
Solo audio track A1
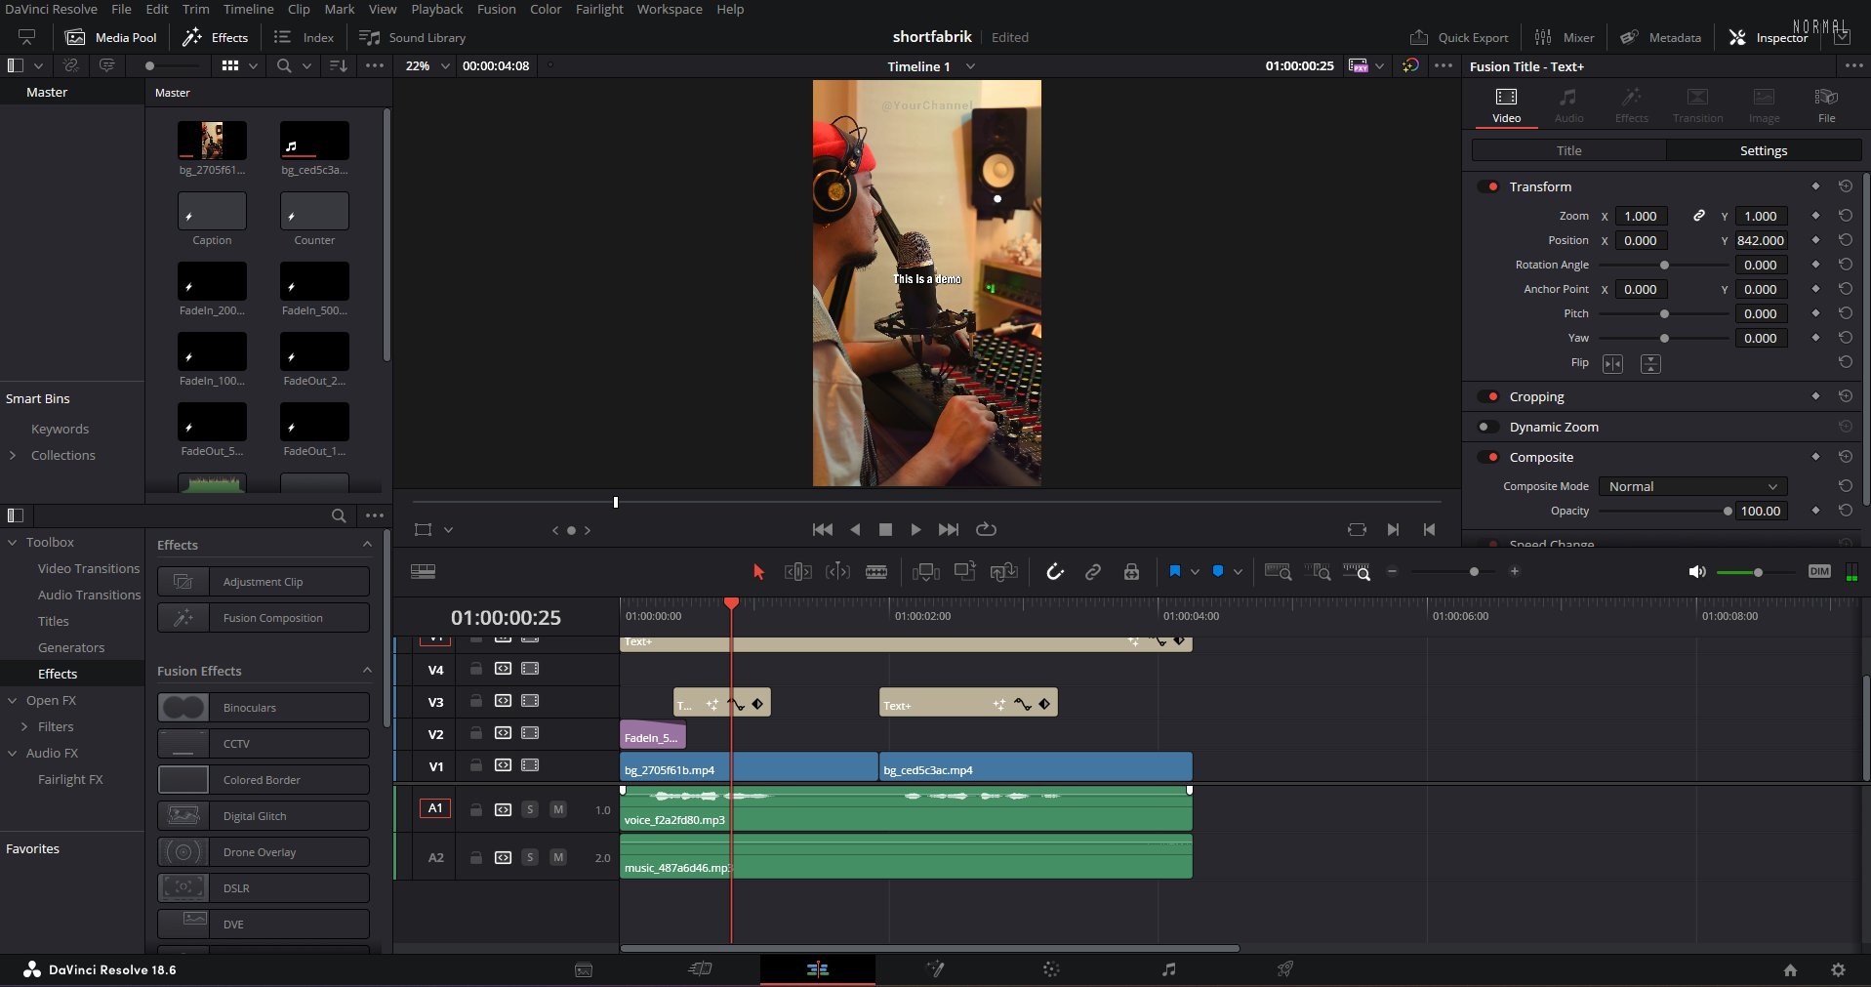click(x=530, y=809)
